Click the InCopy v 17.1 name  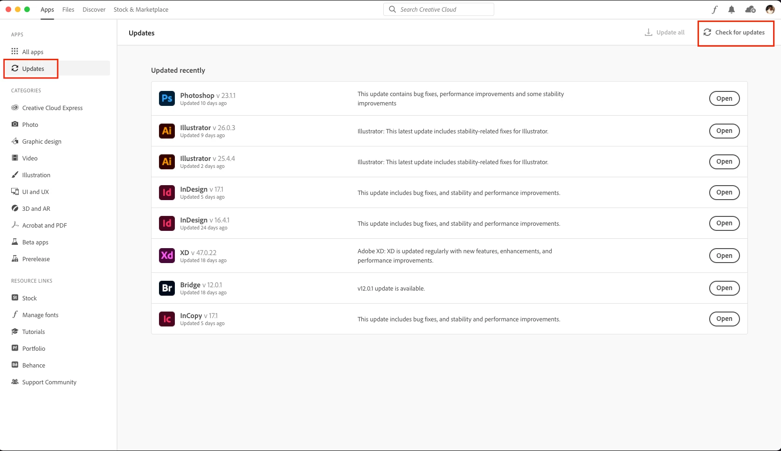pyautogui.click(x=199, y=315)
